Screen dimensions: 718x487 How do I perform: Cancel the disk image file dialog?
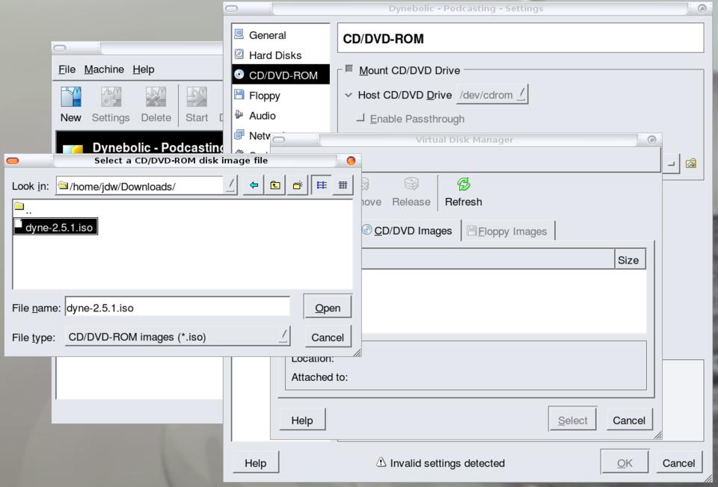pos(328,338)
